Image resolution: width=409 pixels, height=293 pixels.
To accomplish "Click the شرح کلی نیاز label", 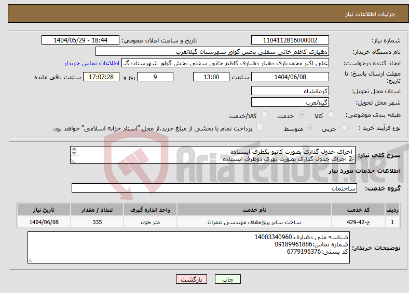I will 379,155.
